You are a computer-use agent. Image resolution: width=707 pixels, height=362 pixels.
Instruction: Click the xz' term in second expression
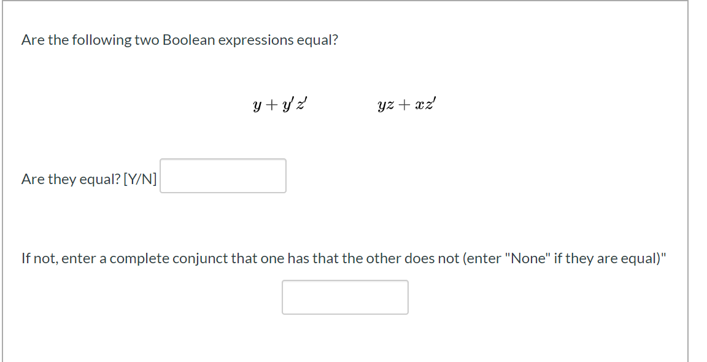point(424,105)
